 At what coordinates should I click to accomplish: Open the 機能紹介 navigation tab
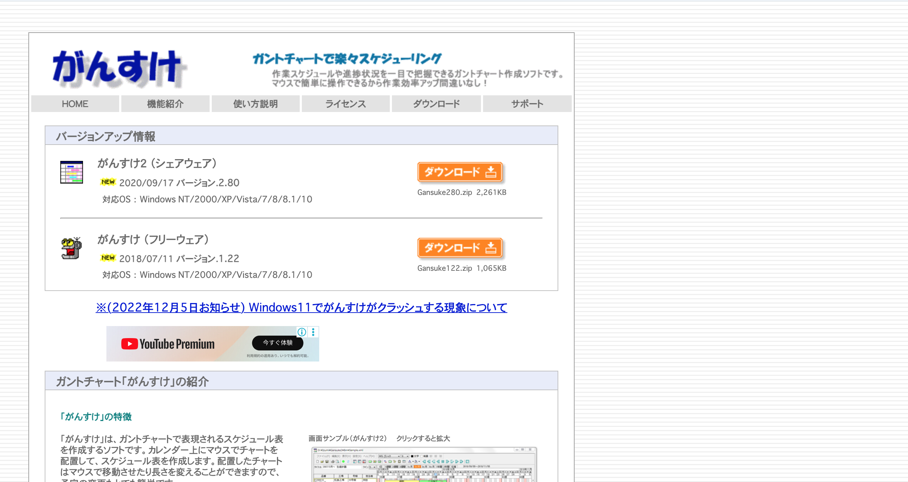165,104
